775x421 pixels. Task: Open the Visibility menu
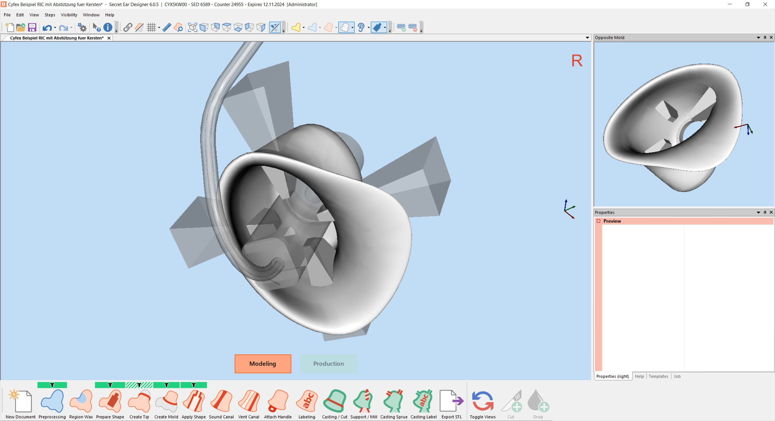69,15
